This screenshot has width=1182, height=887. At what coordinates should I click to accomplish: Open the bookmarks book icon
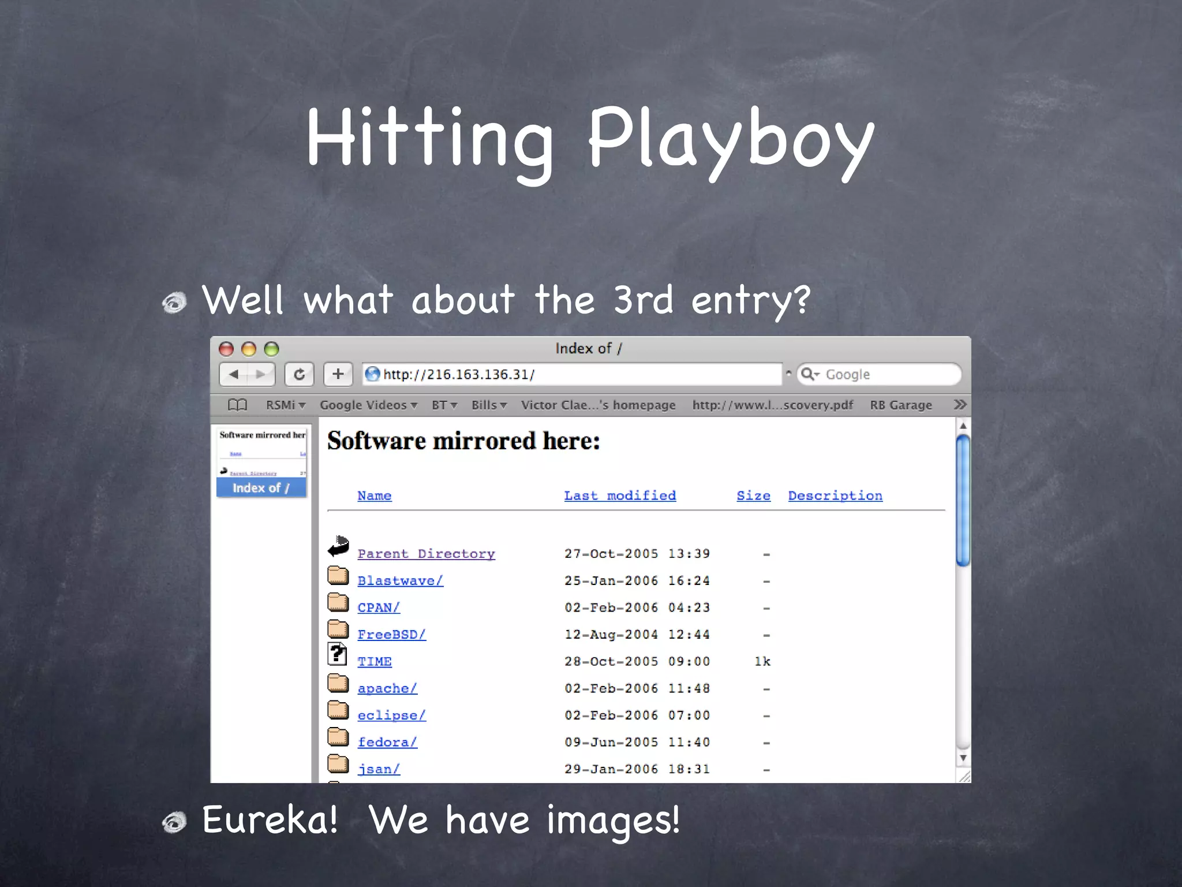(x=237, y=405)
